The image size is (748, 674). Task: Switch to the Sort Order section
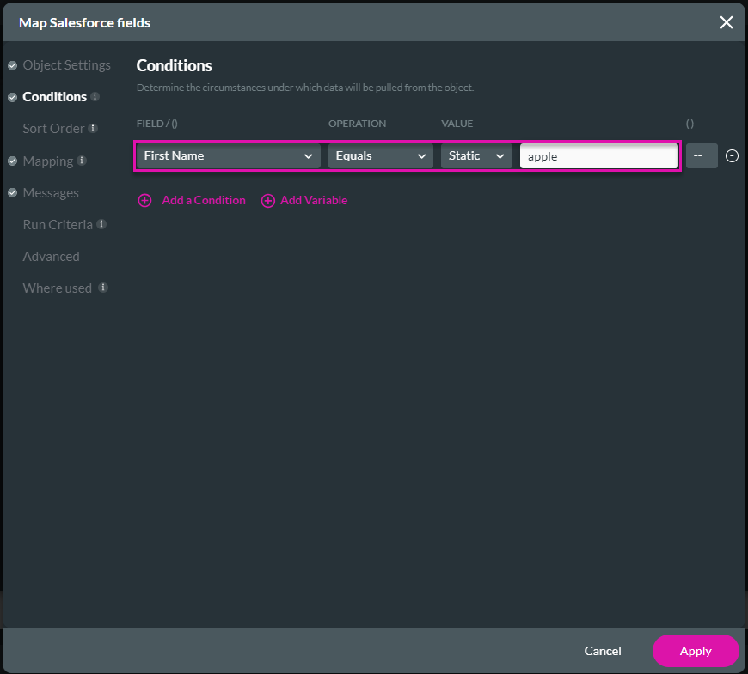(x=53, y=129)
